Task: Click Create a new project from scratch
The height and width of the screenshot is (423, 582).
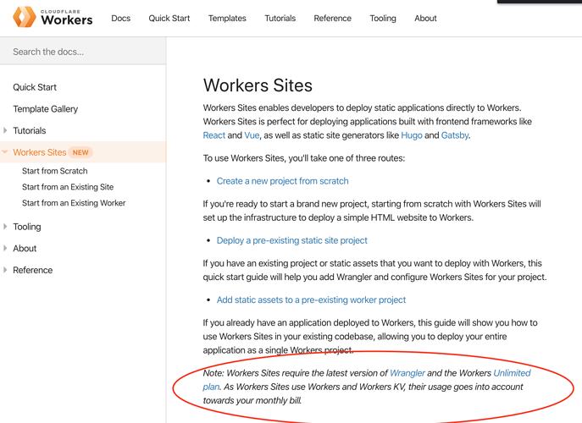Action: click(x=282, y=181)
